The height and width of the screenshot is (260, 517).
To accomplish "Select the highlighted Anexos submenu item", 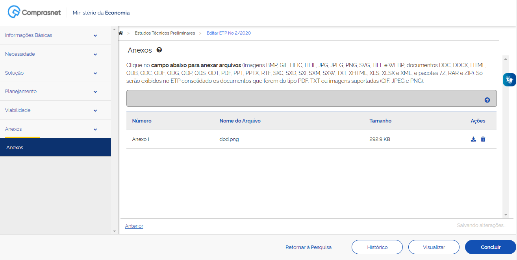I will (55, 148).
